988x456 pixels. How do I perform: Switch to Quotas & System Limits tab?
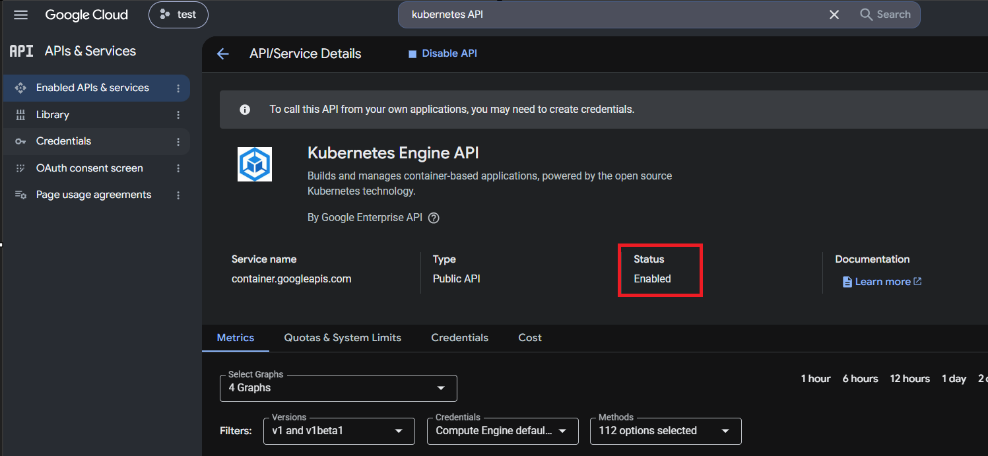343,338
